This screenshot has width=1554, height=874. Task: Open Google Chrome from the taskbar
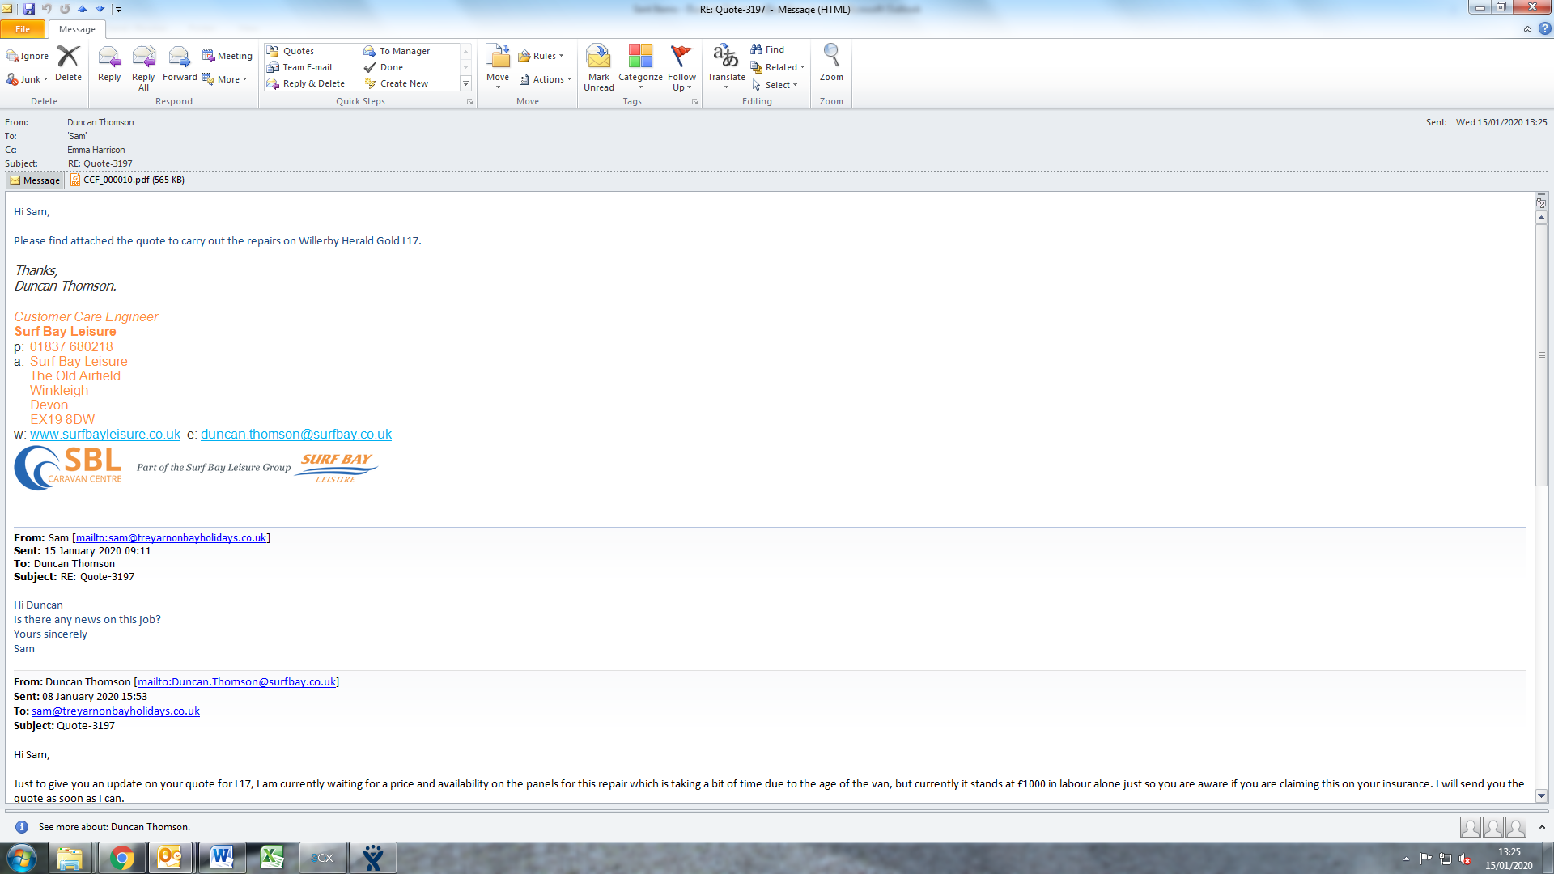tap(122, 858)
